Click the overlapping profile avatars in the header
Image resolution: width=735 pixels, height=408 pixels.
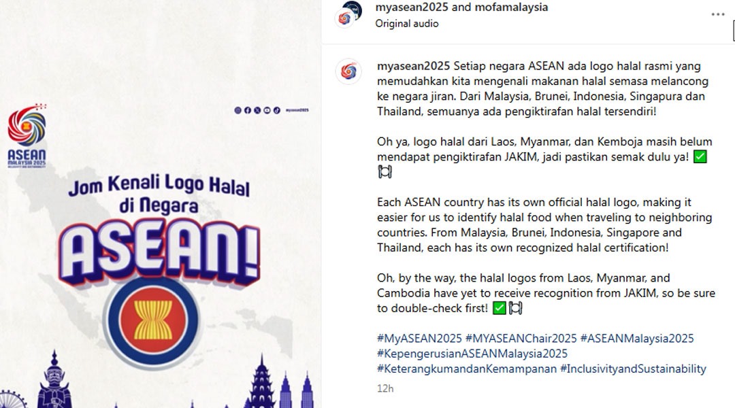pos(348,14)
